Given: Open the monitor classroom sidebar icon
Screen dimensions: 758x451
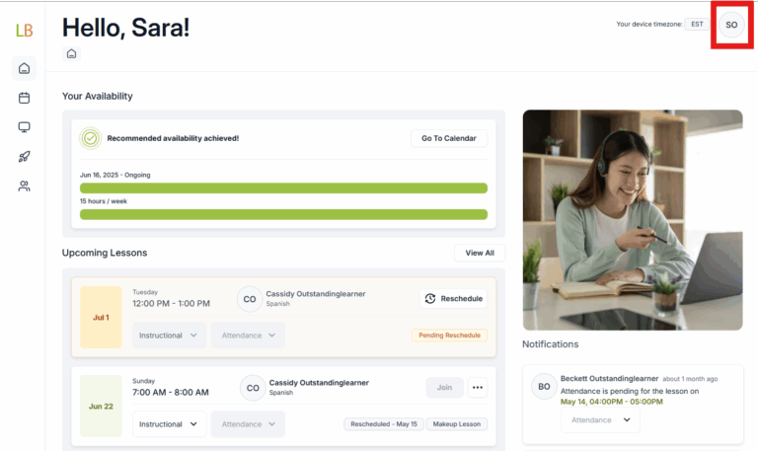Looking at the screenshot, I should pyautogui.click(x=24, y=127).
